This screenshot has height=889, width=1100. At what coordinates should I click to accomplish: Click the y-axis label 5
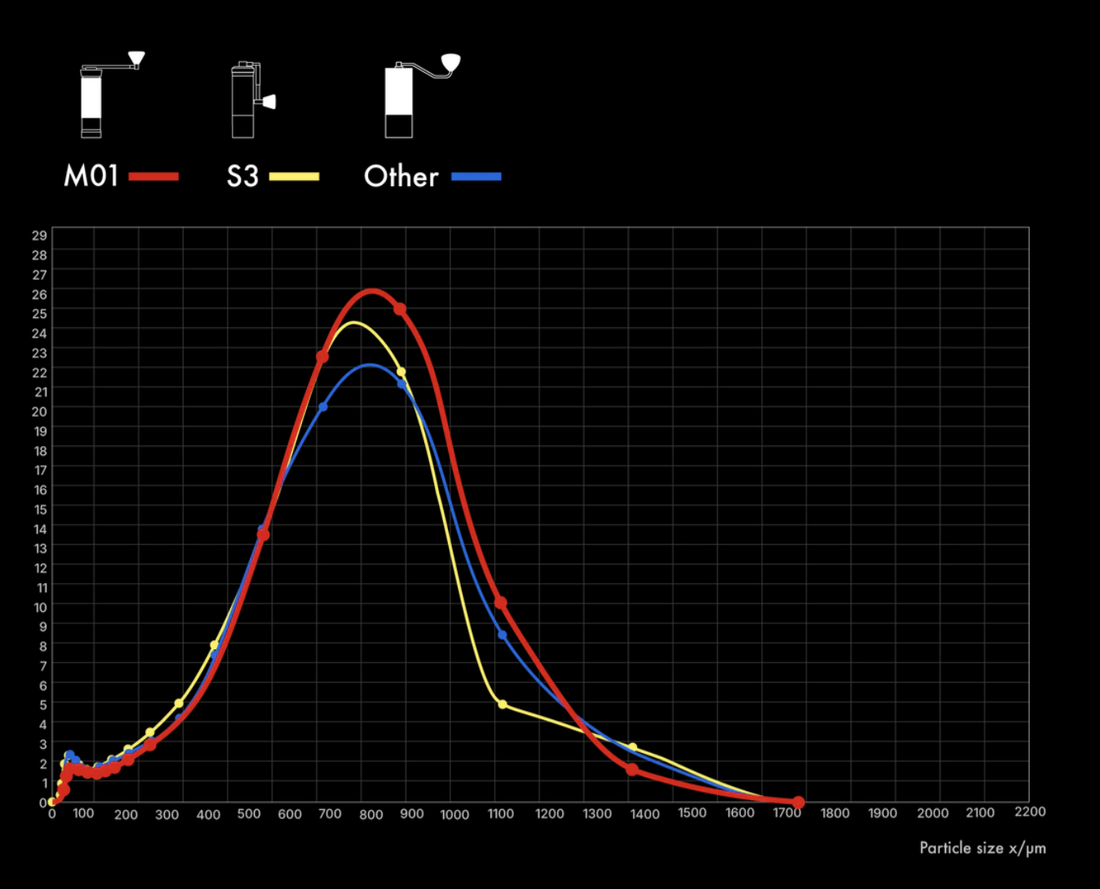(x=43, y=705)
